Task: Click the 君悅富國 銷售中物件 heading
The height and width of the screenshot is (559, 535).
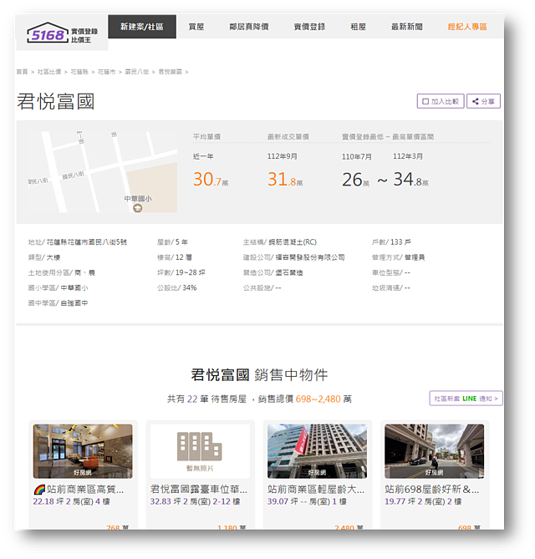Action: [259, 374]
